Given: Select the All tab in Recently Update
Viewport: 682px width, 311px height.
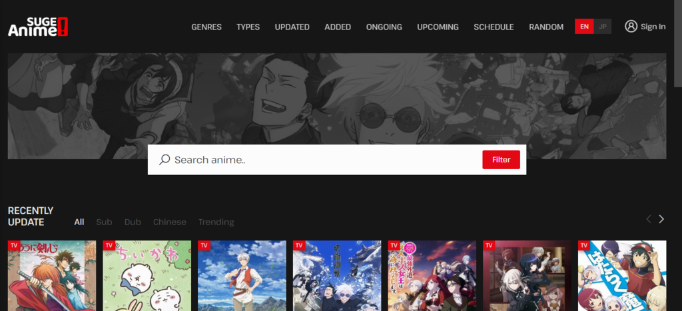Looking at the screenshot, I should coord(79,222).
